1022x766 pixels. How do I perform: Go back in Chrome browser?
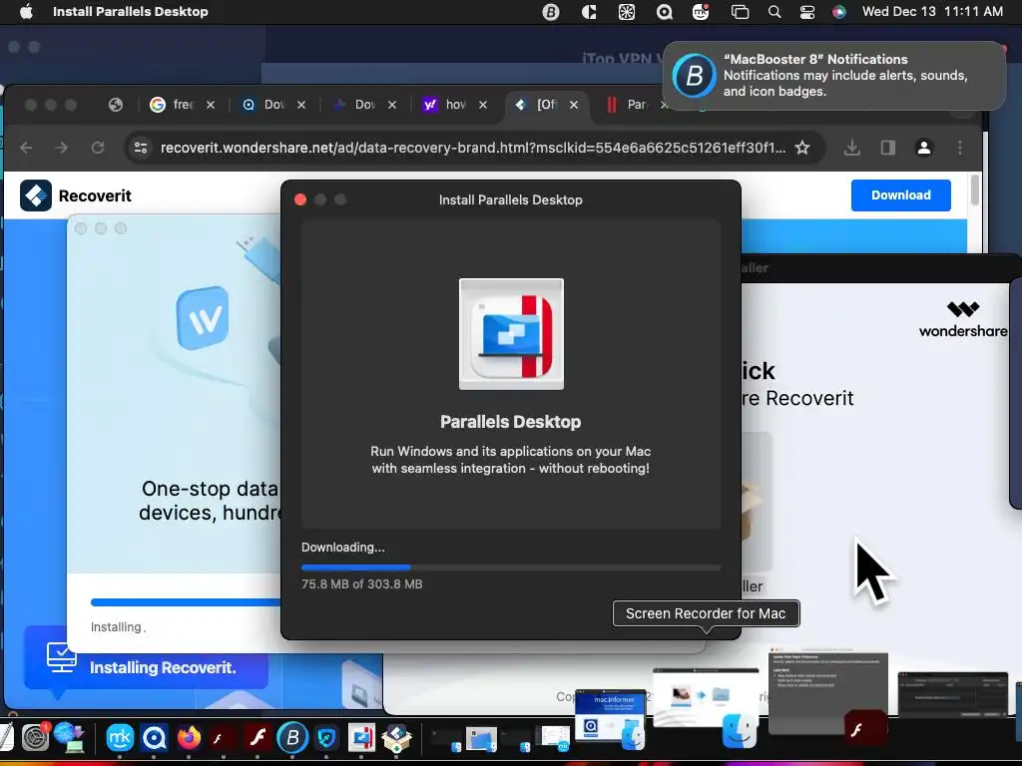(x=26, y=148)
